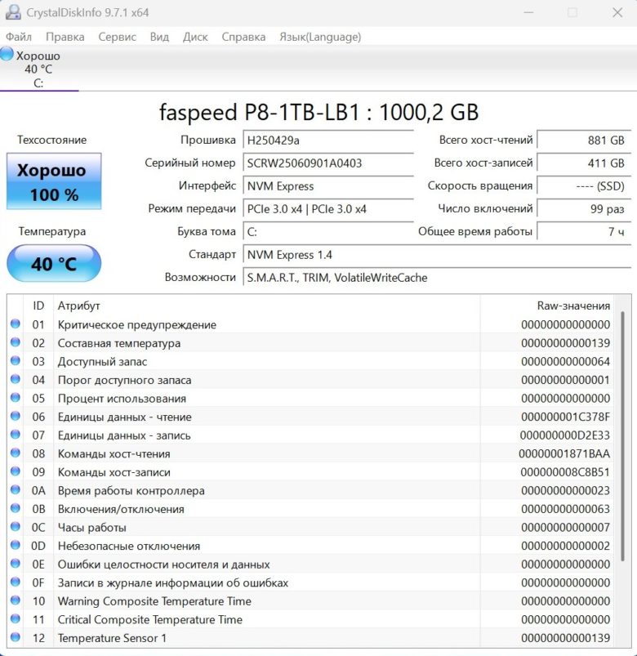The height and width of the screenshot is (656, 637).
Task: Select raw value 0000000000064
Action: click(x=565, y=361)
